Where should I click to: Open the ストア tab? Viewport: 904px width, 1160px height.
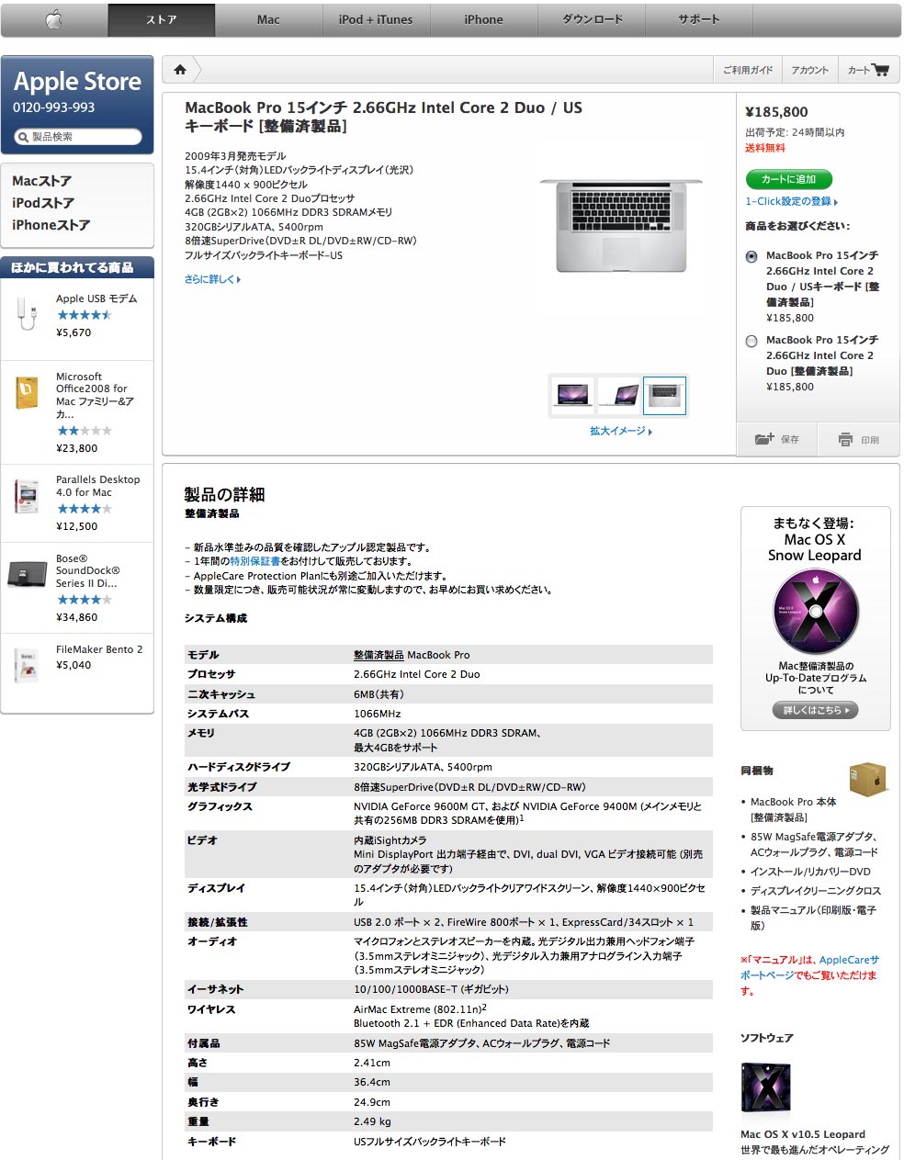click(162, 19)
